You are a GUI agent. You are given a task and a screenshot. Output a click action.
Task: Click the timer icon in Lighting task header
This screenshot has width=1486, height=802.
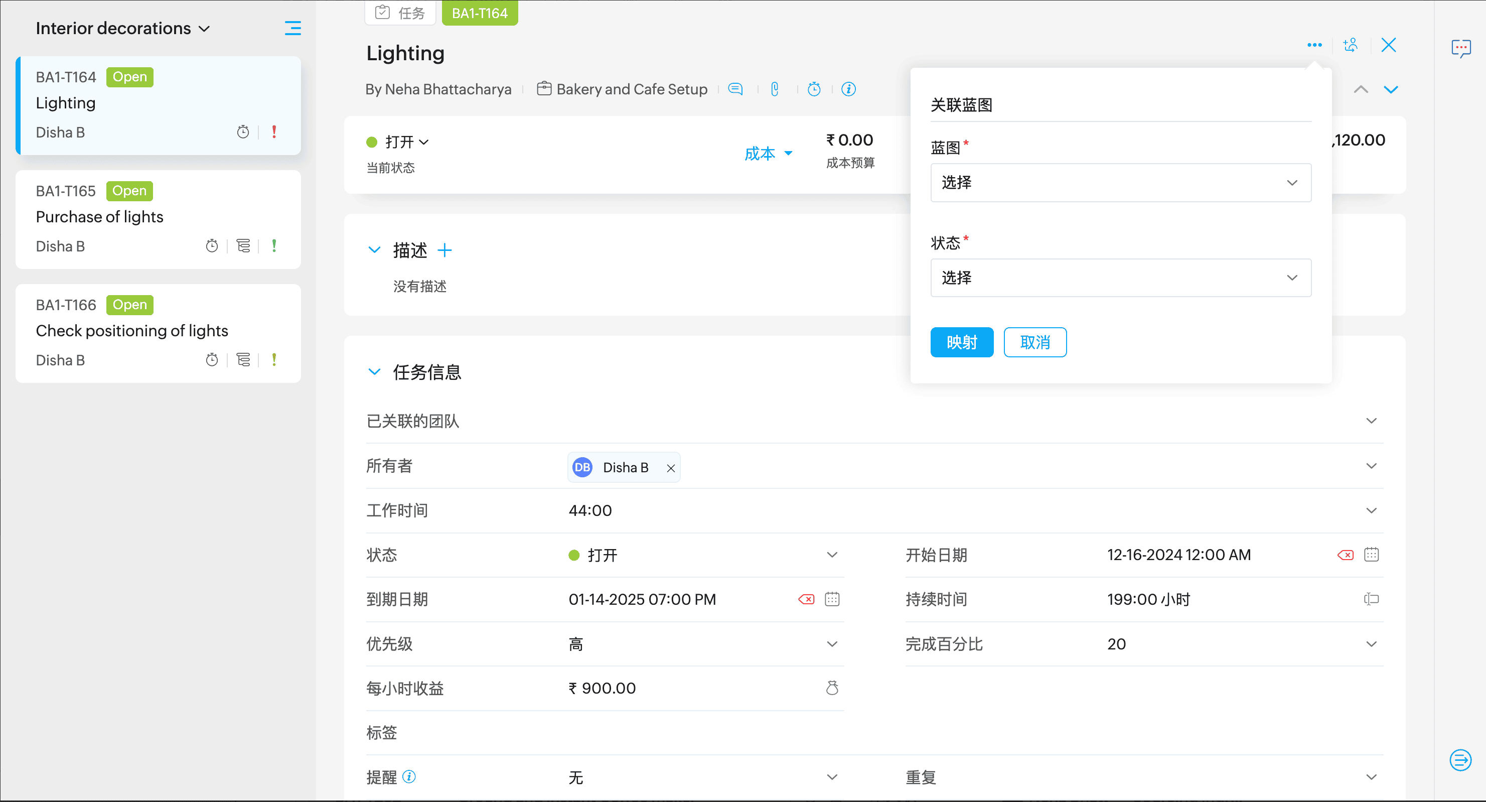click(x=814, y=89)
